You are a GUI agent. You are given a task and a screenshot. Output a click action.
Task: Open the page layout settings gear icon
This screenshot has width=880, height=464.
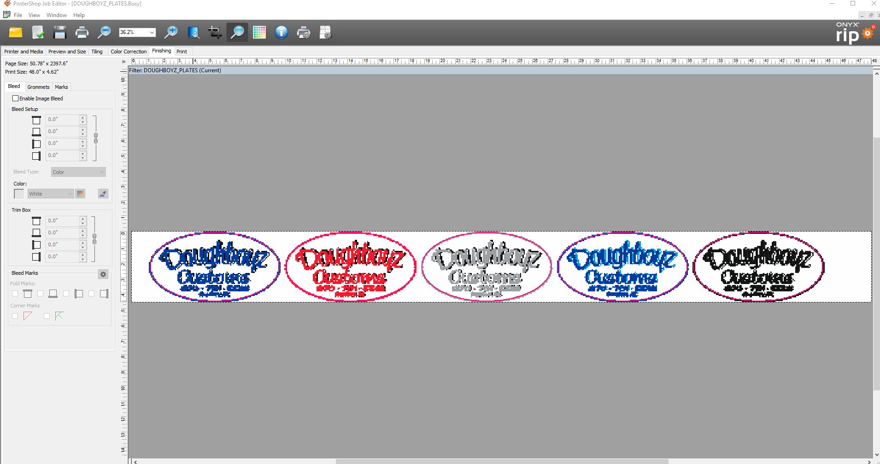pos(326,32)
